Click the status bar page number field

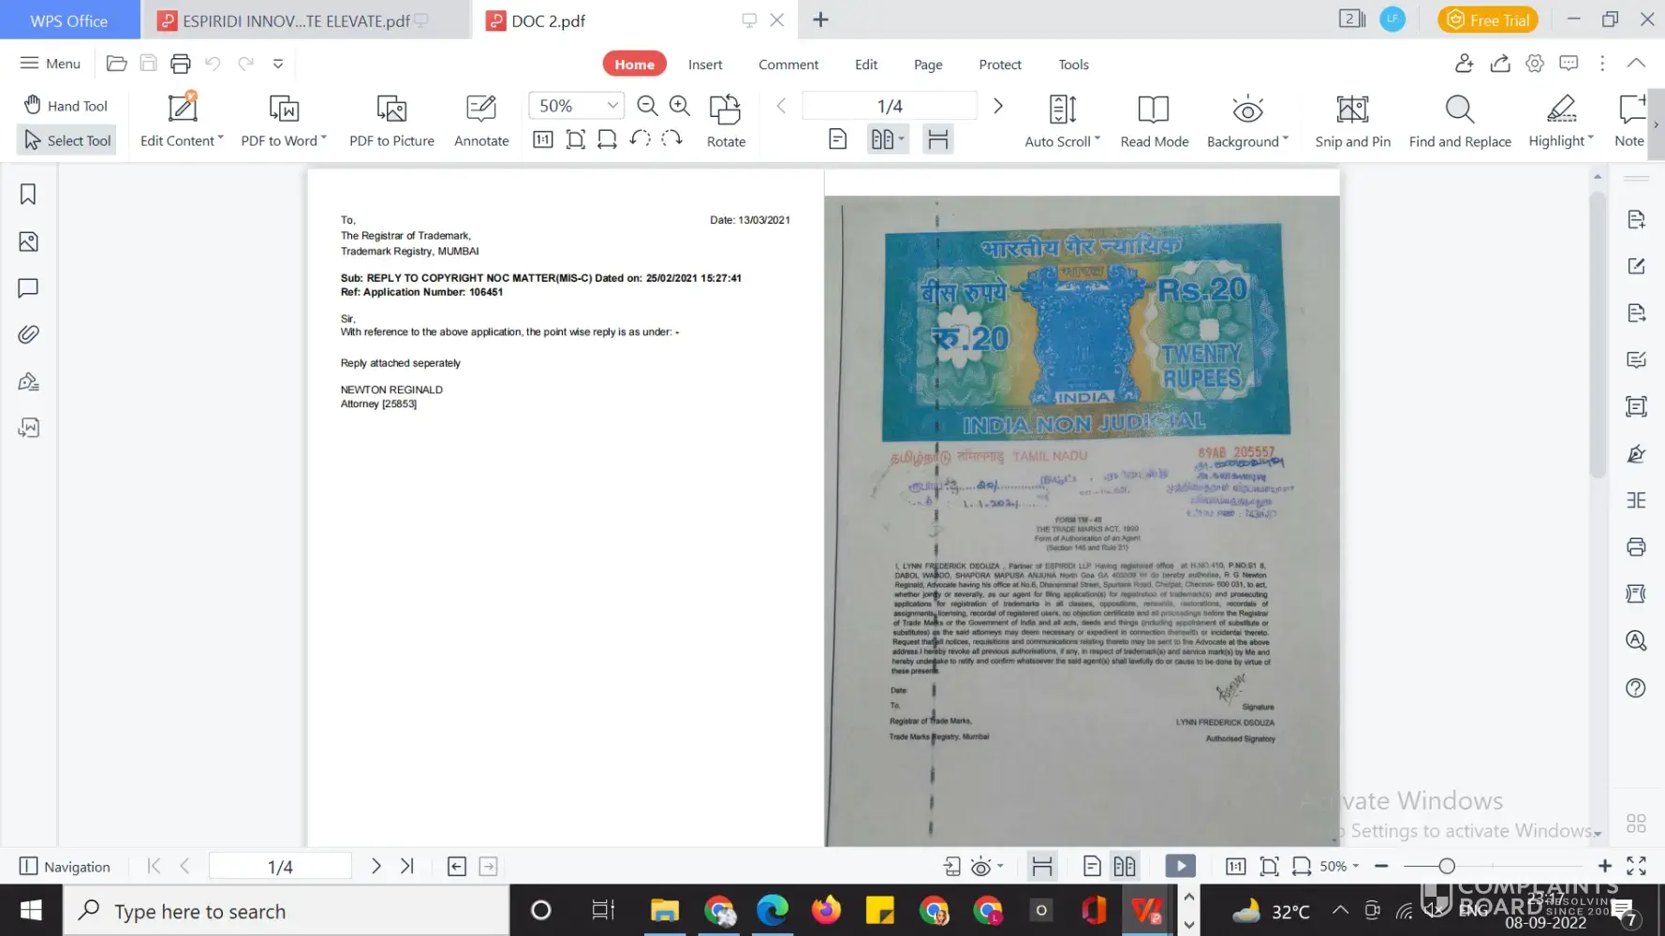click(x=280, y=866)
